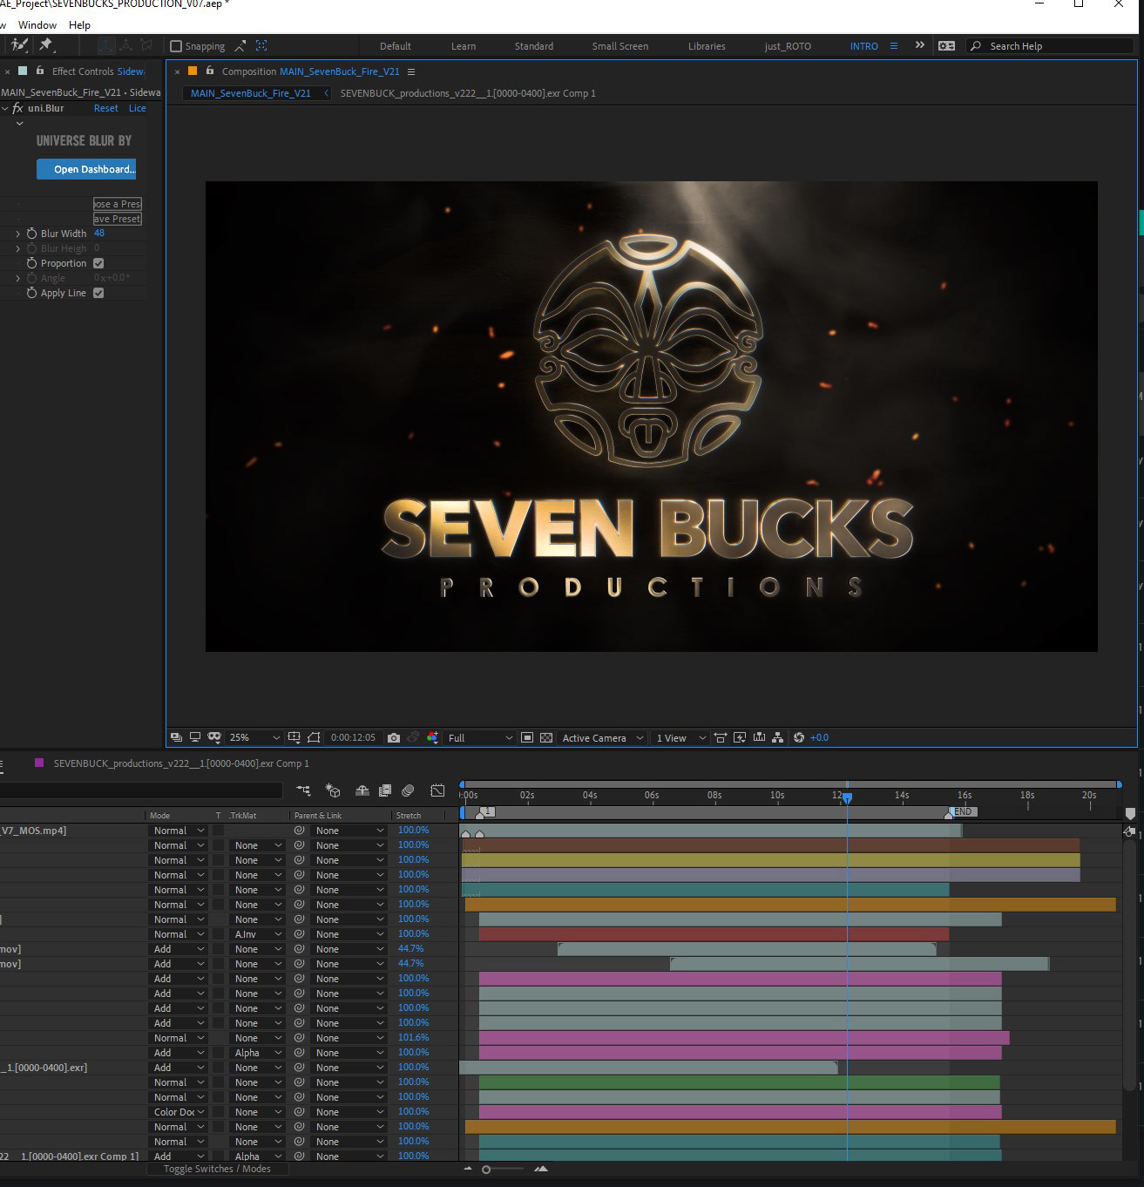Screen dimensions: 1144x1187
Task: Enable Motion Blur icon in timeline
Action: 408,790
